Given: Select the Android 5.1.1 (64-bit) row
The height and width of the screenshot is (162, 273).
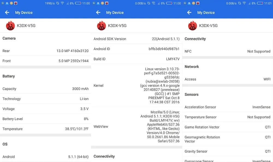Looking at the screenshot, I should click(x=45, y=157).
